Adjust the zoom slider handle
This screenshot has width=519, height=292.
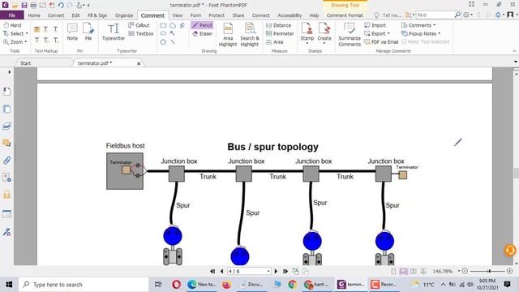(x=489, y=271)
